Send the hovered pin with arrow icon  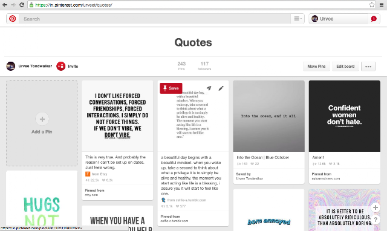tap(209, 88)
